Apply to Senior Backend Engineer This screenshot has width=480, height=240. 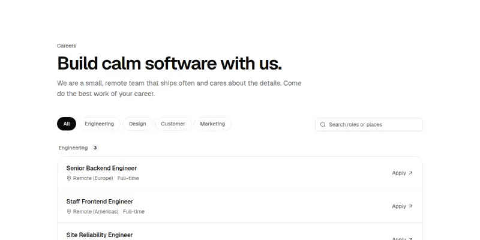point(402,173)
